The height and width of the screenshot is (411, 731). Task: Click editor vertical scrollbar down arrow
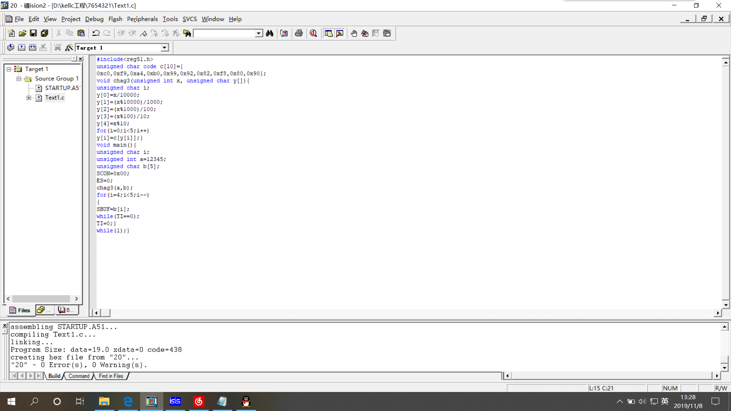pyautogui.click(x=726, y=305)
